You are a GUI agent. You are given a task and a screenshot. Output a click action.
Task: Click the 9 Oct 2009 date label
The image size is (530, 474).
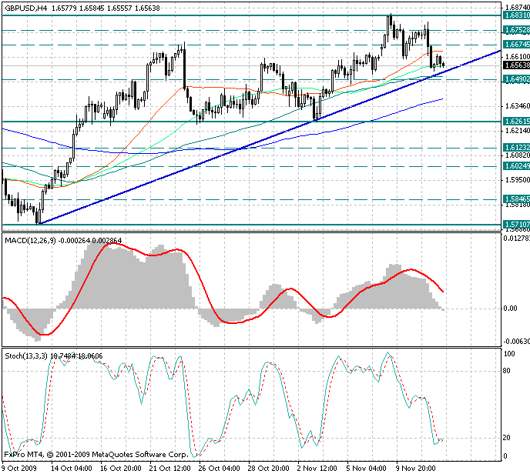[x=18, y=469]
